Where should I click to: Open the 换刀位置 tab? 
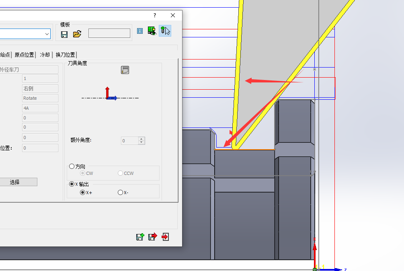pyautogui.click(x=65, y=55)
